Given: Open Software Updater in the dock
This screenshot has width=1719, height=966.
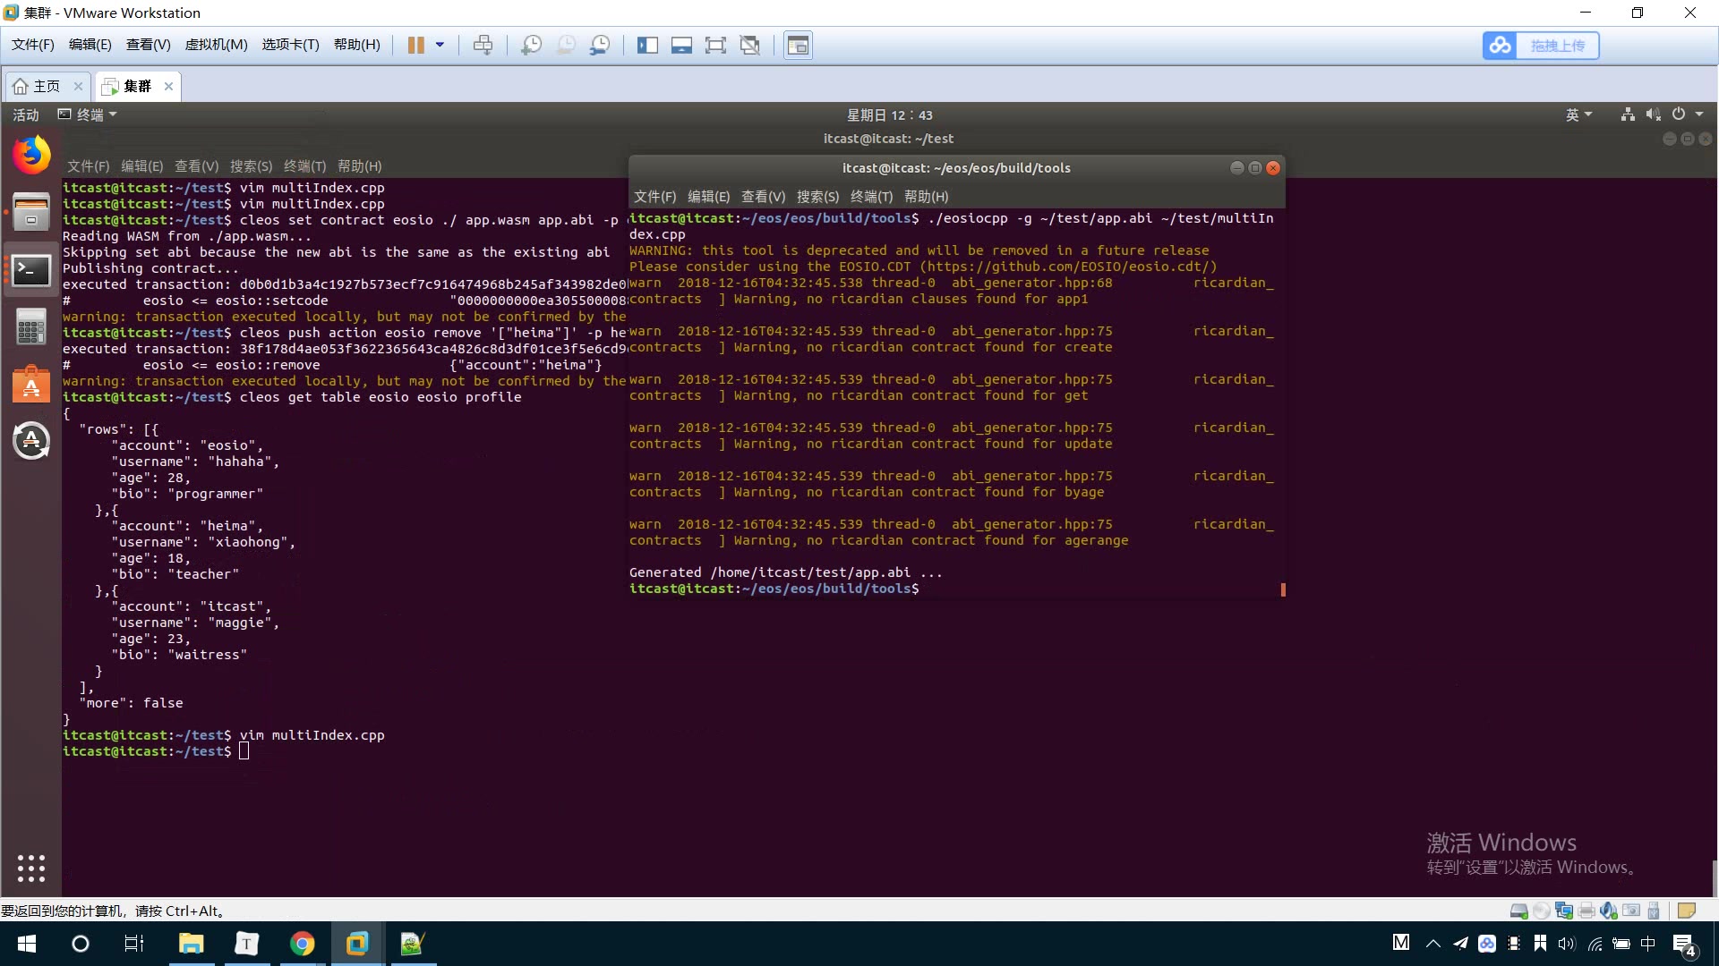Looking at the screenshot, I should tap(31, 441).
